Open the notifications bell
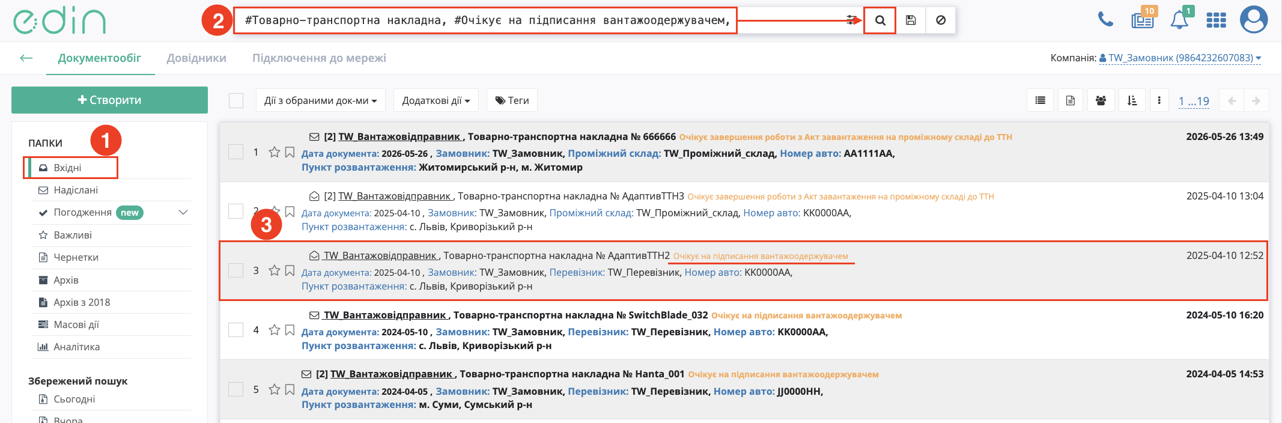The height and width of the screenshot is (423, 1282). pyautogui.click(x=1179, y=20)
